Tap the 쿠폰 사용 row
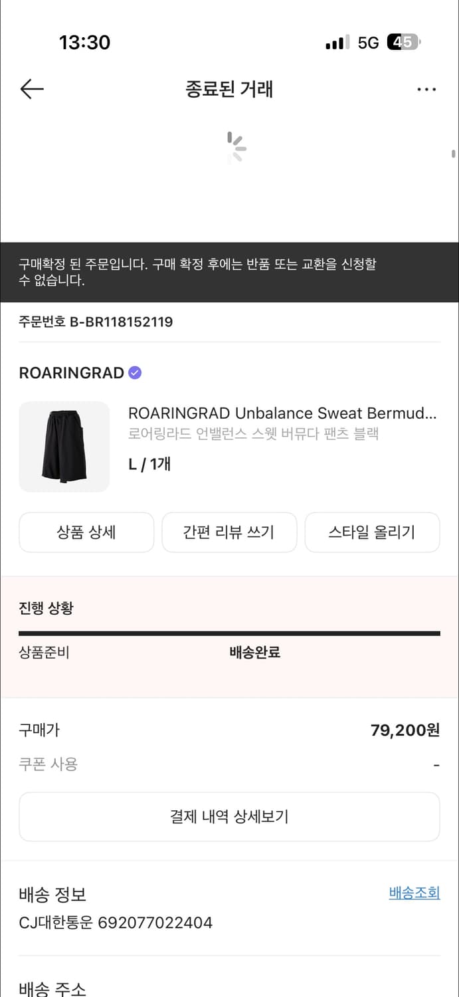This screenshot has height=997, width=459. point(46,764)
